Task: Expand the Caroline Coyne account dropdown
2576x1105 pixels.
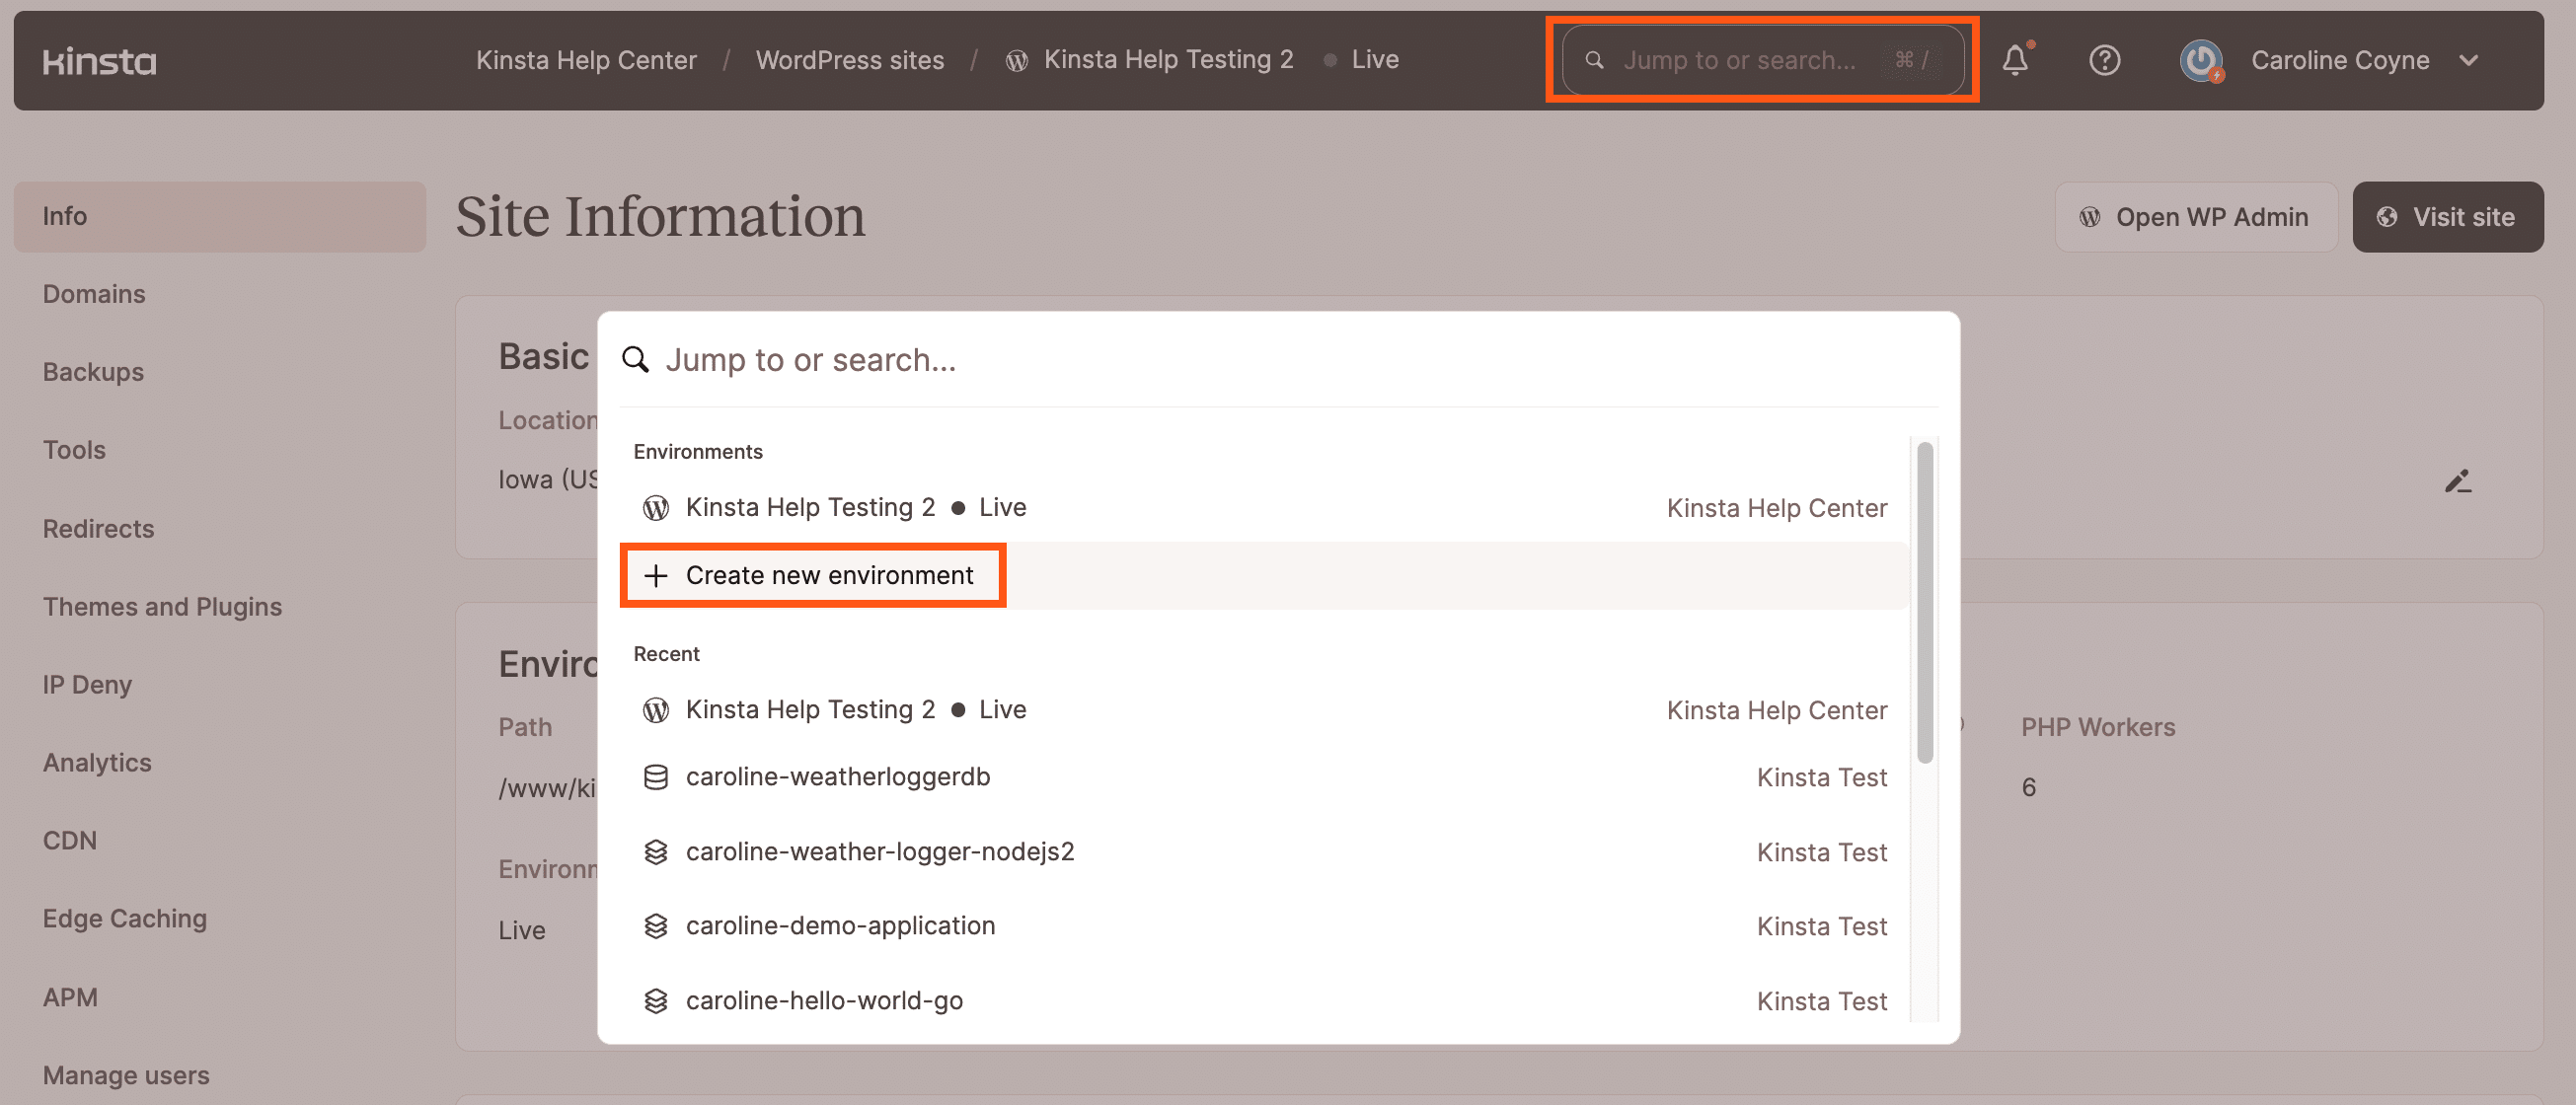Action: tap(2468, 61)
